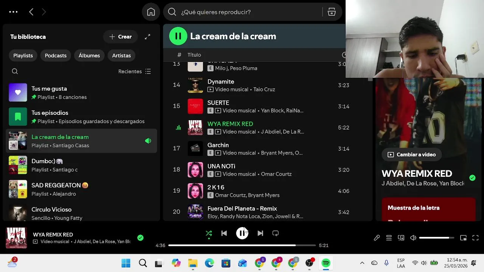This screenshot has height=272, width=484.
Task: Open the play queue icon
Action: [x=389, y=238]
